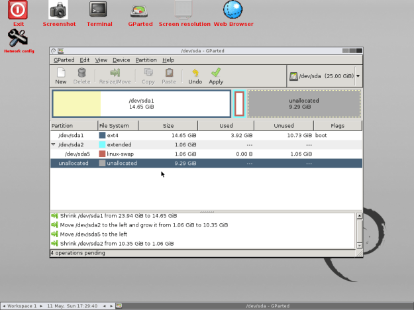The height and width of the screenshot is (310, 414).
Task: Click the '4 operations pending' status text
Action: pos(78,253)
